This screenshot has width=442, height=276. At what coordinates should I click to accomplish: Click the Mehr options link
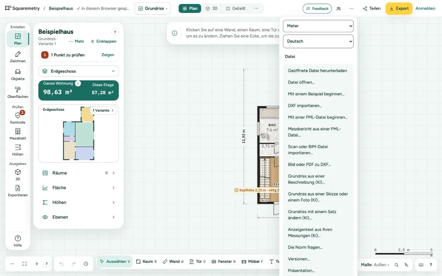pyautogui.click(x=77, y=41)
